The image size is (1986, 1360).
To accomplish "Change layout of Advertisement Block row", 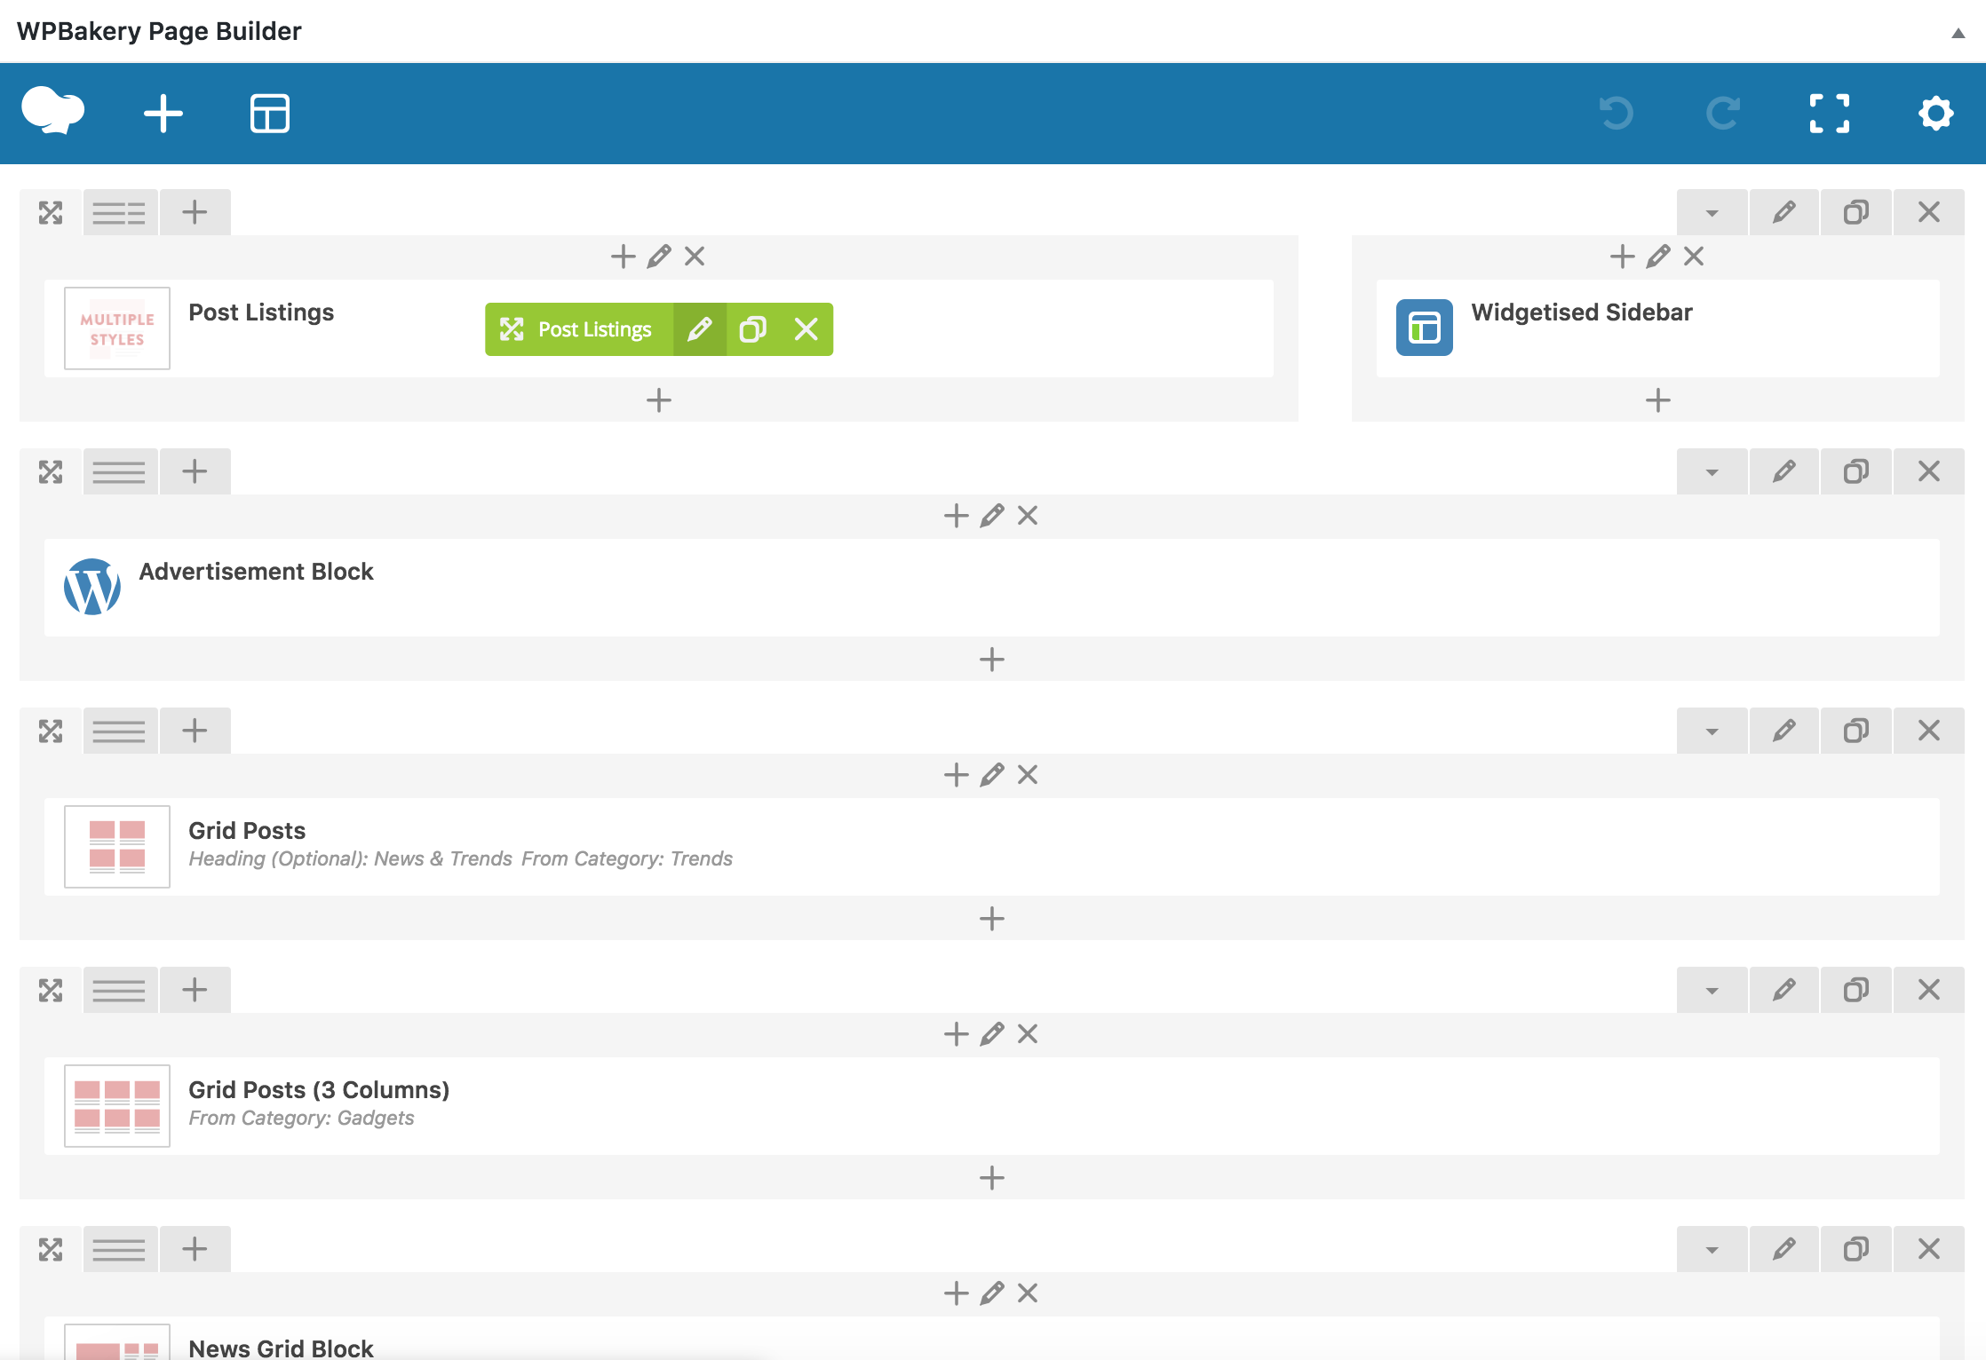I will click(119, 471).
